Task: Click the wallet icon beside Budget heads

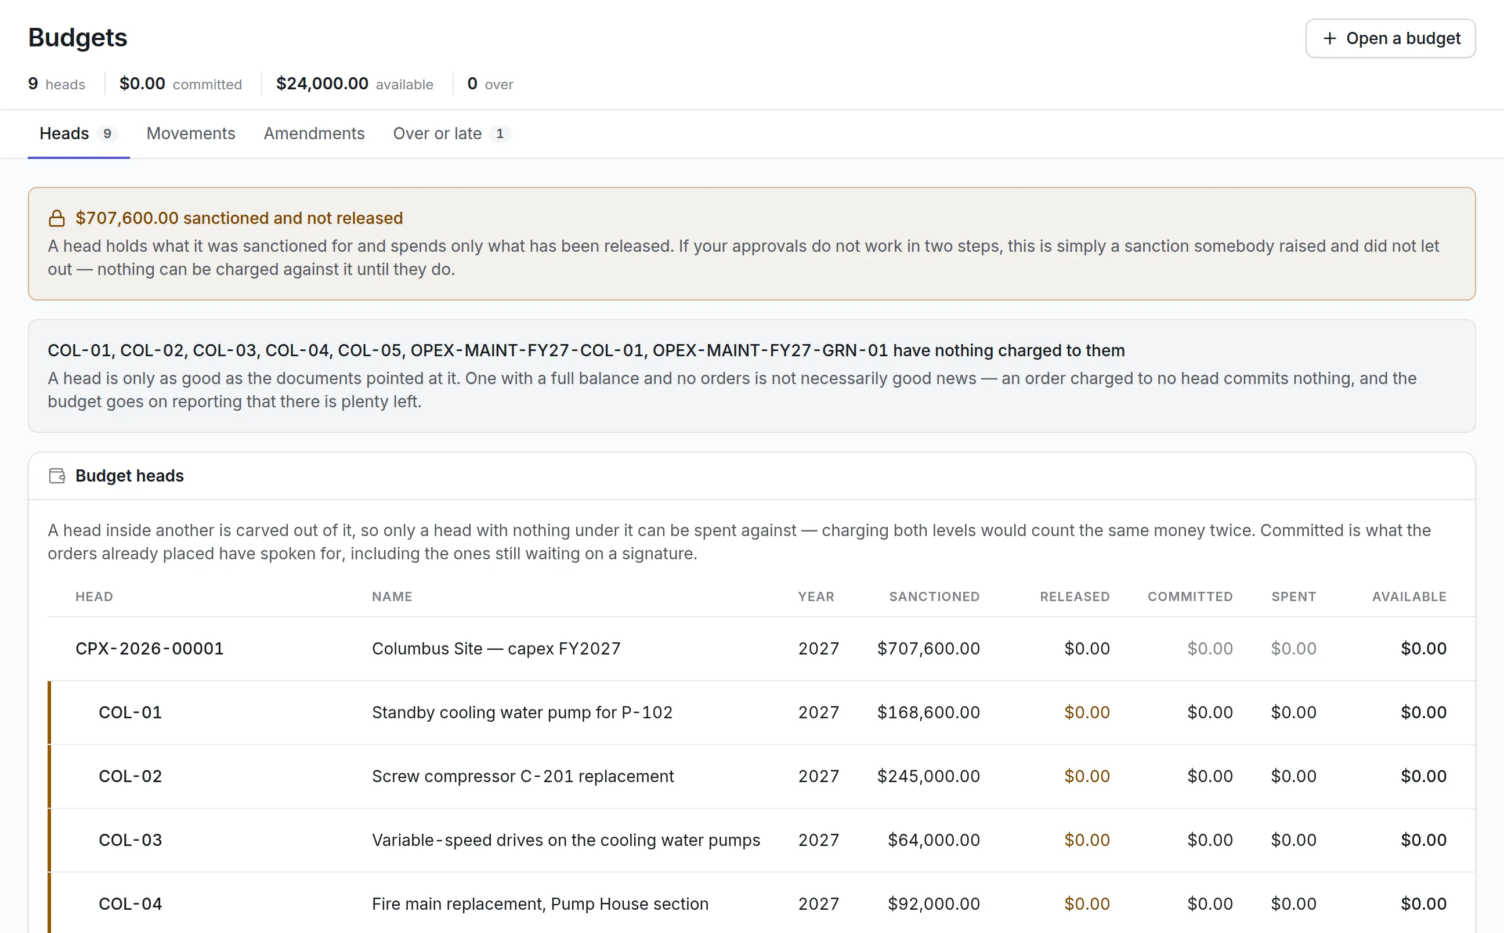Action: pos(57,476)
